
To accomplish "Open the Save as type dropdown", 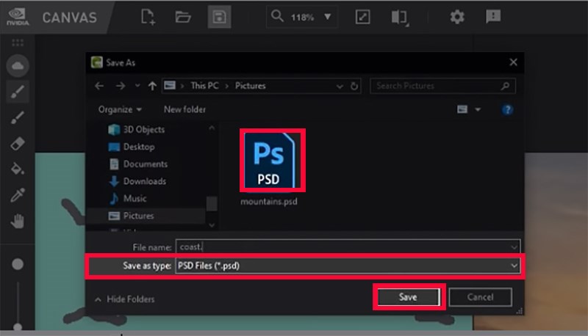I will click(x=348, y=266).
